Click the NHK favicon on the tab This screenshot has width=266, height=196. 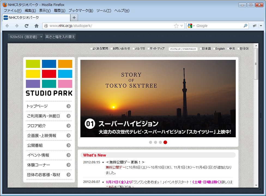[x=6, y=18]
